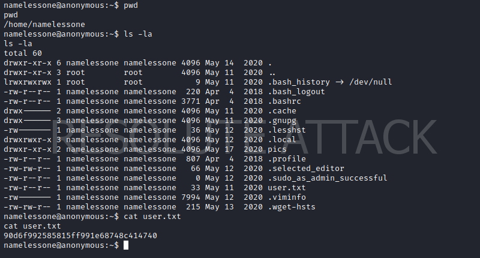
Task: Click the terminal cursor at the last prompt
Action: [x=125, y=245]
